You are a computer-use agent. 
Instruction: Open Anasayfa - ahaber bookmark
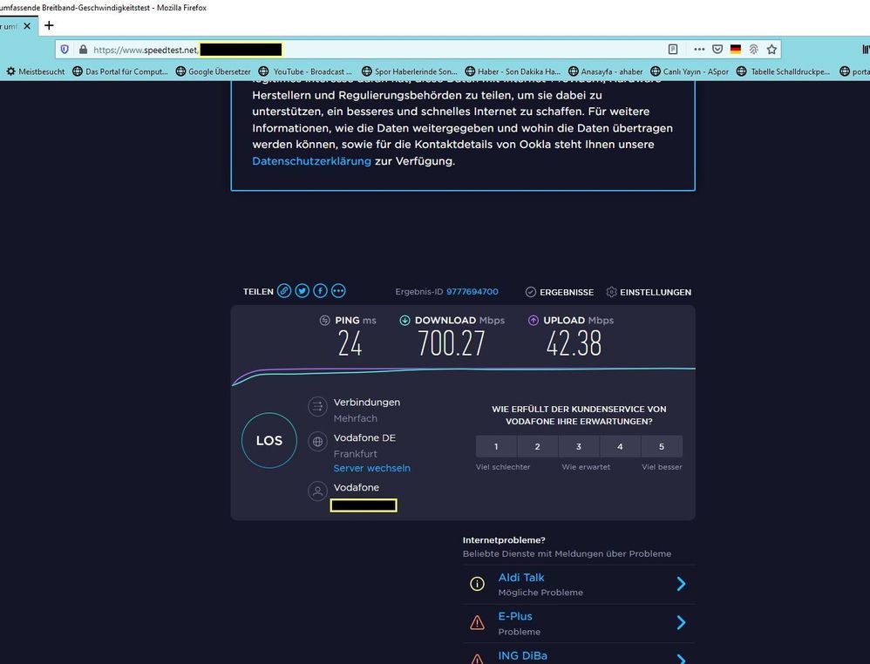pos(605,71)
